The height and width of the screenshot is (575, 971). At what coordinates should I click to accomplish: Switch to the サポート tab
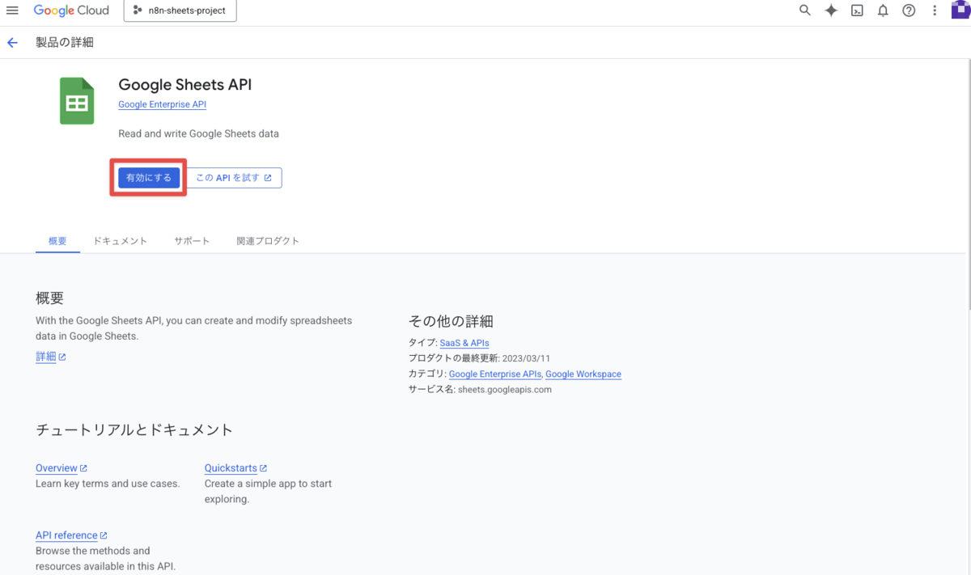pos(192,241)
